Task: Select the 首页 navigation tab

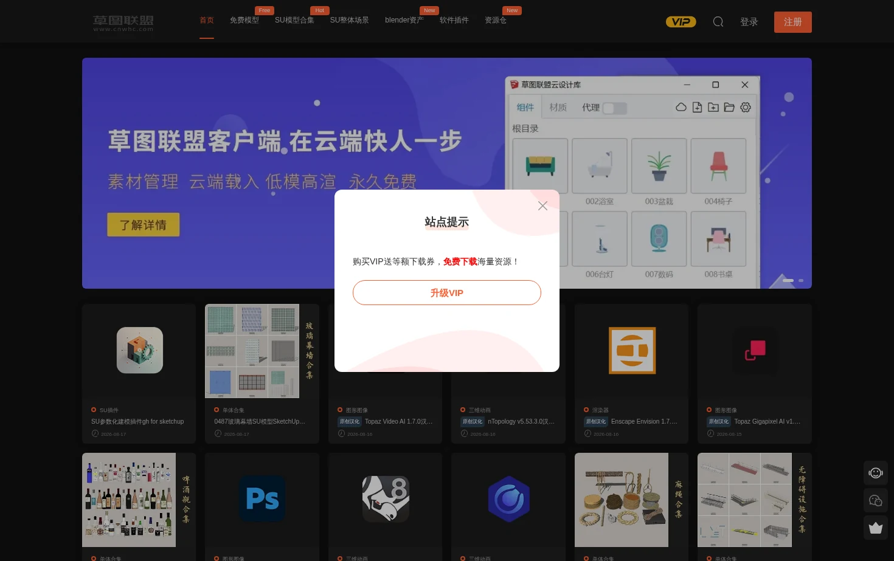Action: click(x=207, y=20)
